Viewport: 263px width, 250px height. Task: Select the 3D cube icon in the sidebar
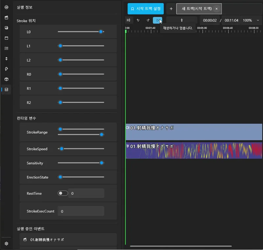coord(6,79)
